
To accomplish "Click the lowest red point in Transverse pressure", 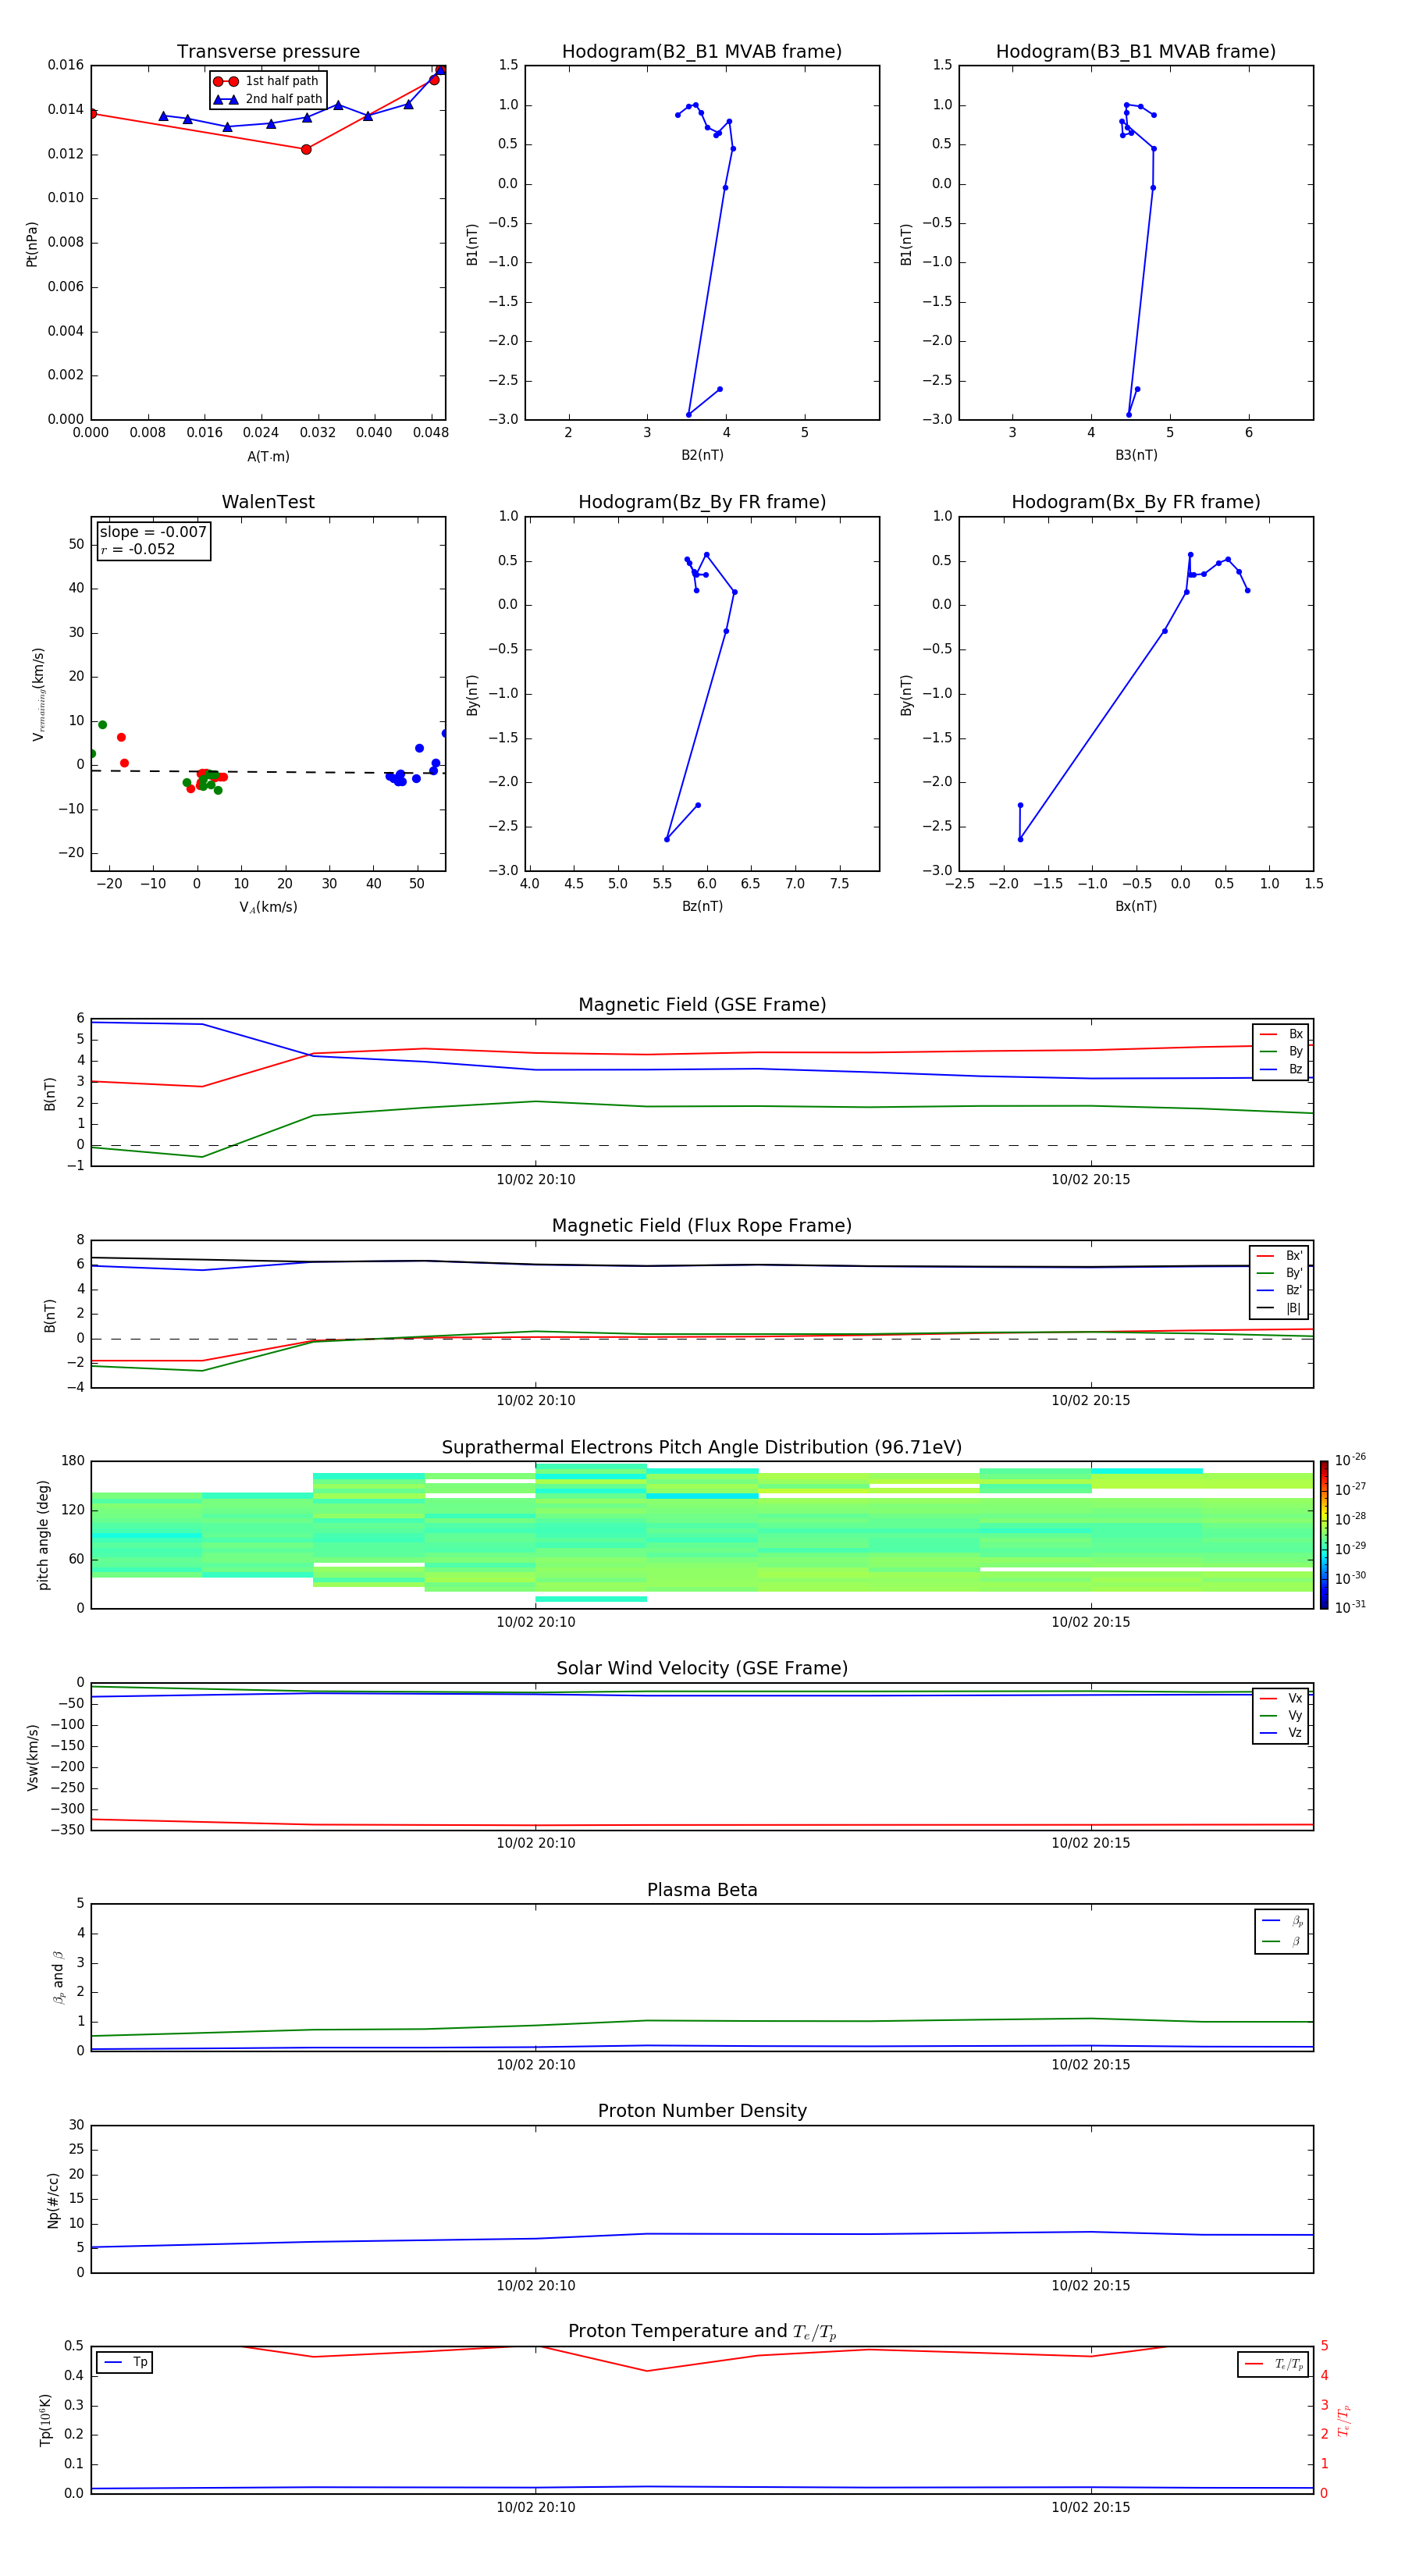I will [306, 149].
